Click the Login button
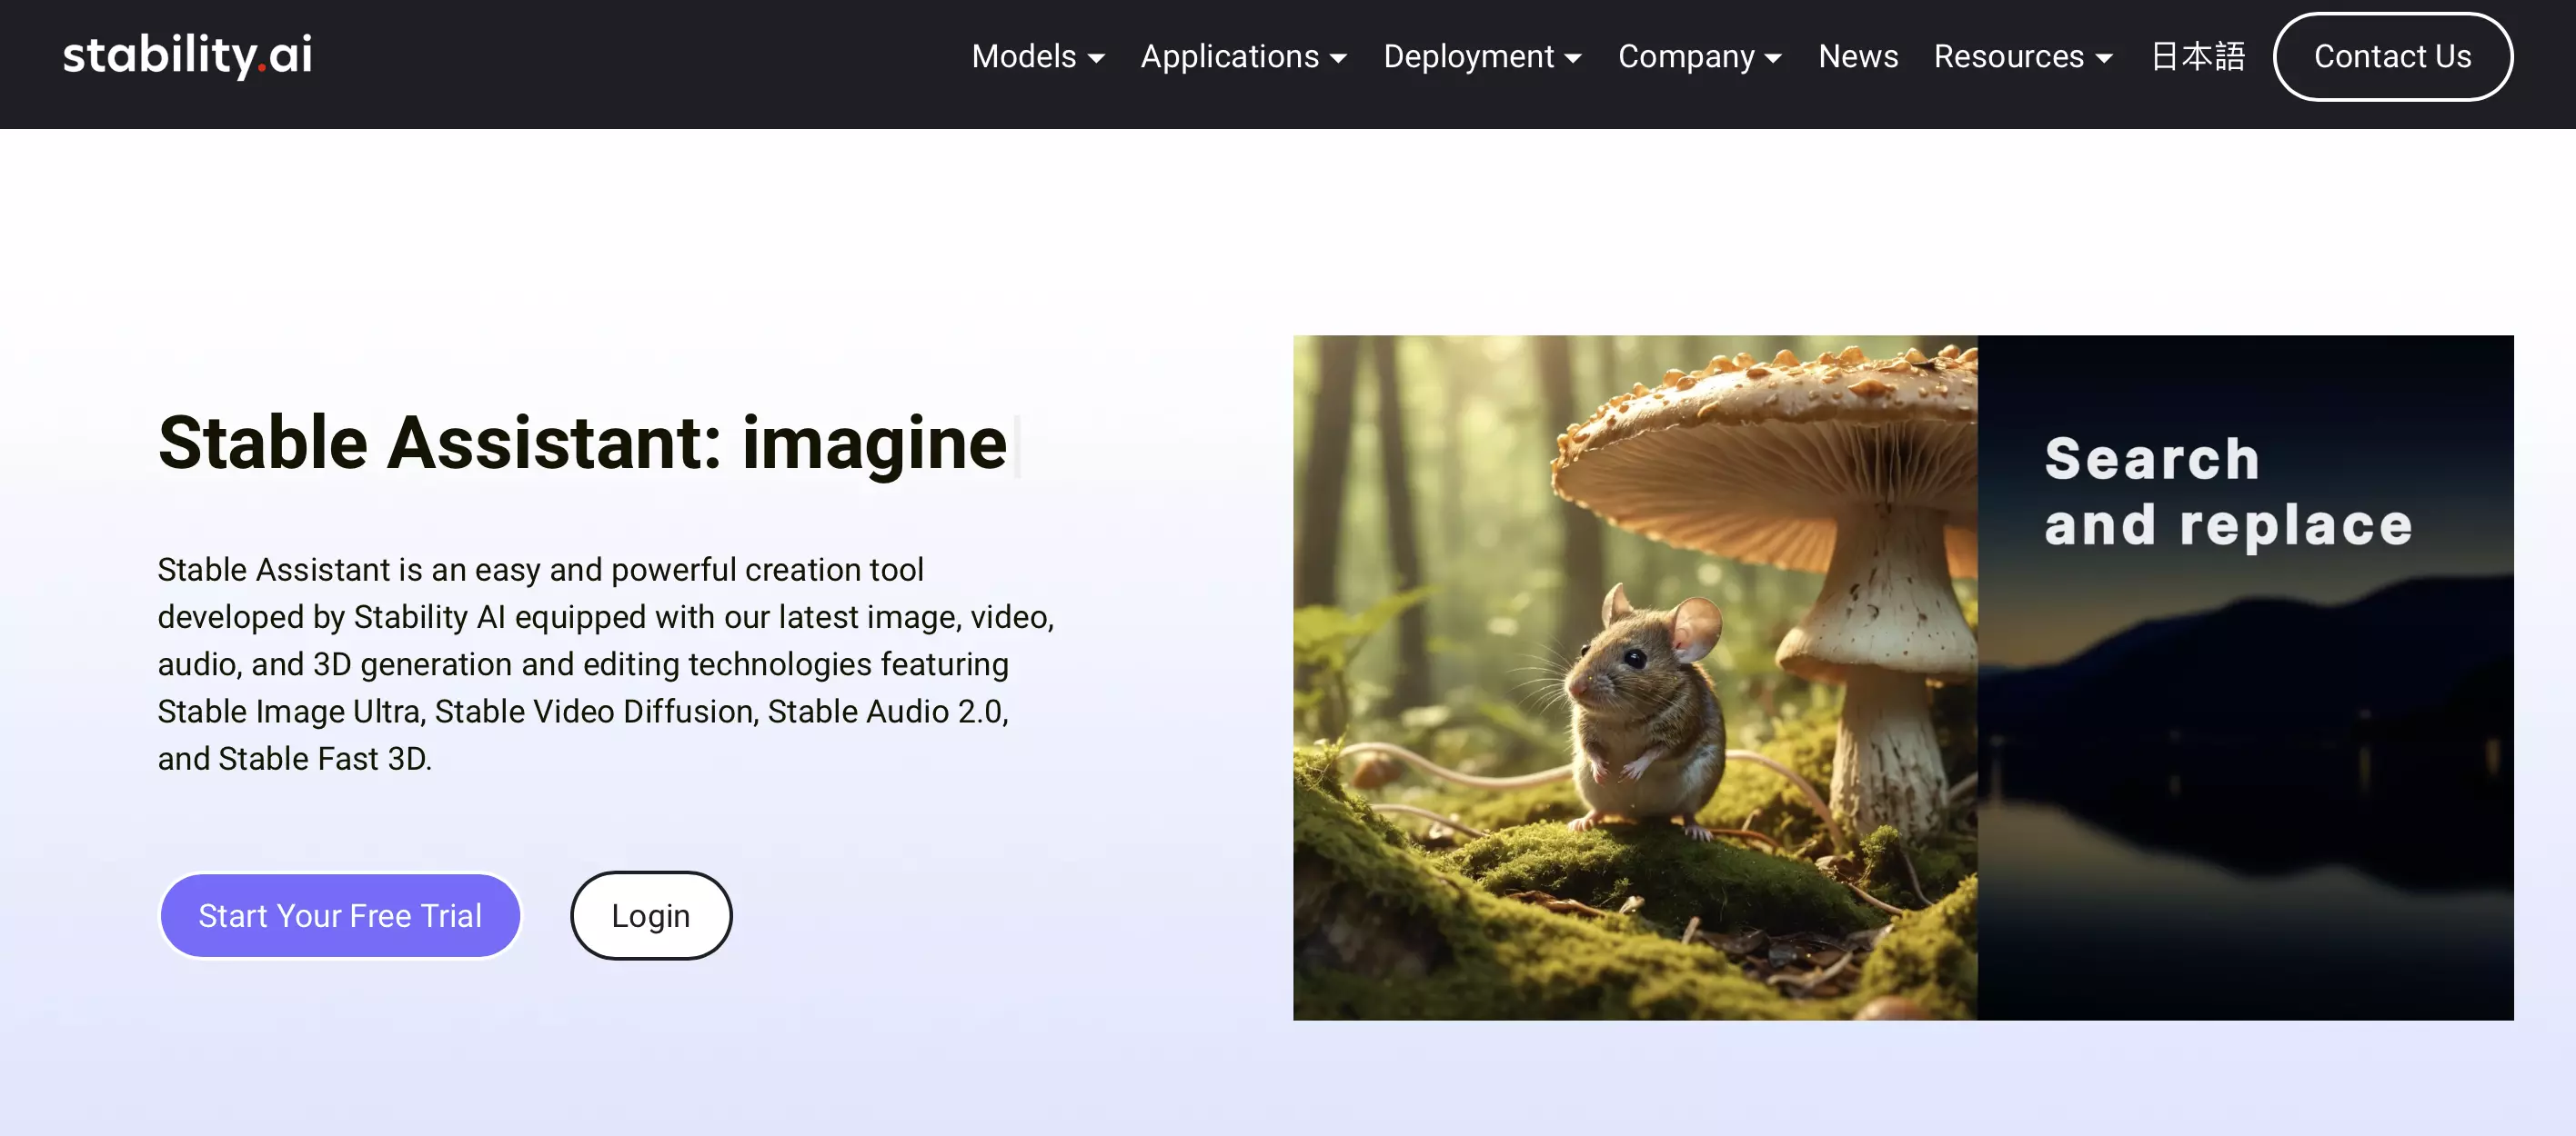 pos(651,915)
